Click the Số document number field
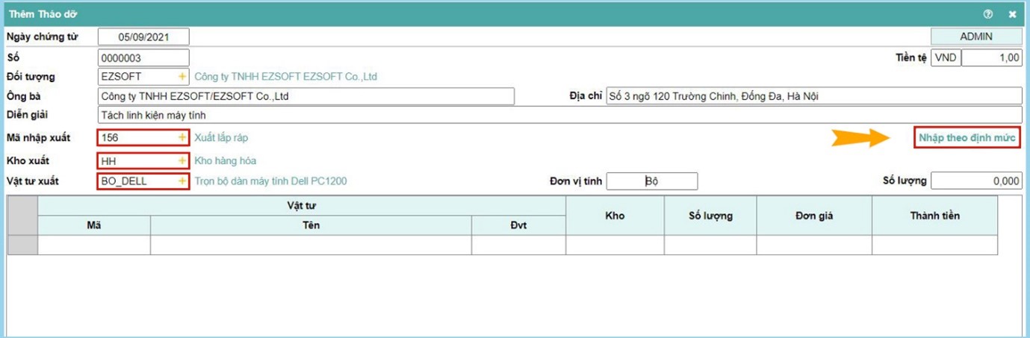Screen dimensions: 1030x338 (x=143, y=57)
